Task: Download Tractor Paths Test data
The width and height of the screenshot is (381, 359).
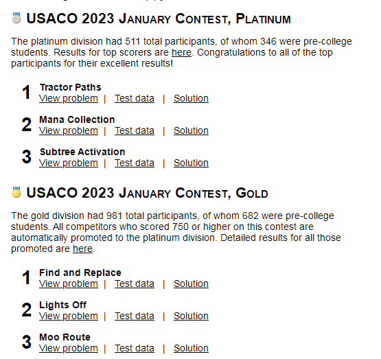Action: 135,99
